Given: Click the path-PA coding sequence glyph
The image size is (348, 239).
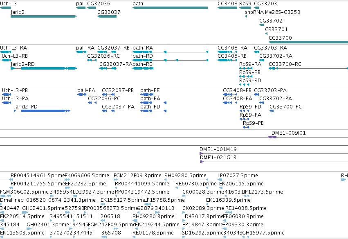Looking at the screenshot, I should [153, 103].
